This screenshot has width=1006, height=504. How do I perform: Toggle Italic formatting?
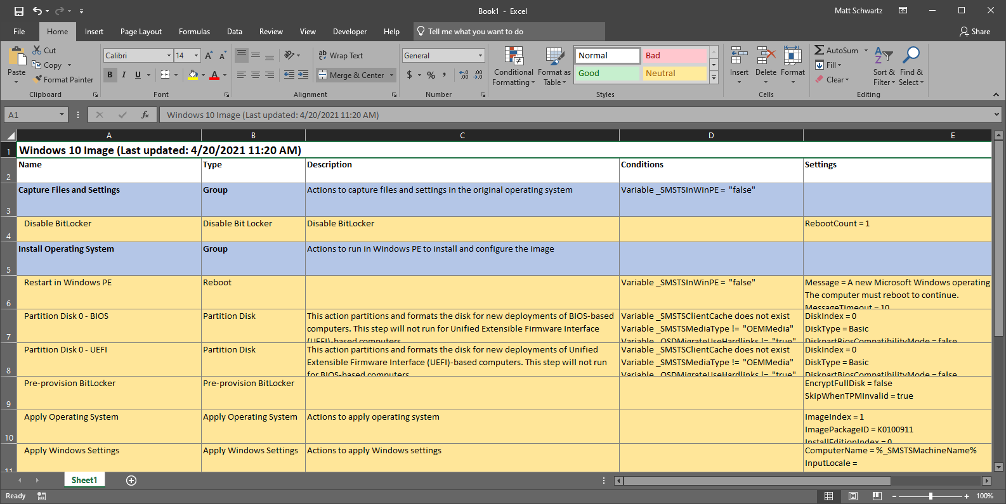[x=124, y=75]
